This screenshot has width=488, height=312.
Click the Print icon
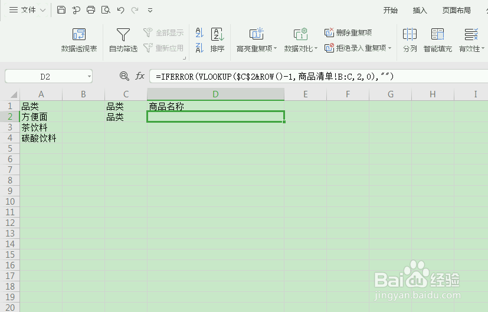coord(91,10)
